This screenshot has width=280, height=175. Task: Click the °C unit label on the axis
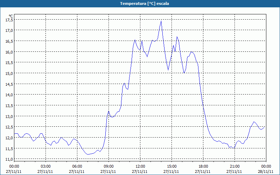tap(11, 16)
